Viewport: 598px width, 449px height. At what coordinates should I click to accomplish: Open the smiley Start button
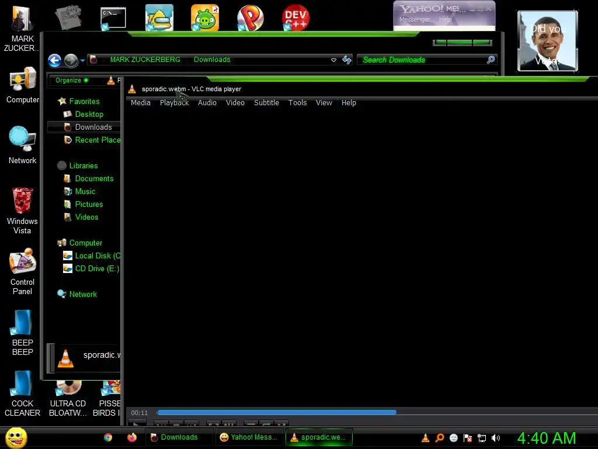[x=16, y=437]
